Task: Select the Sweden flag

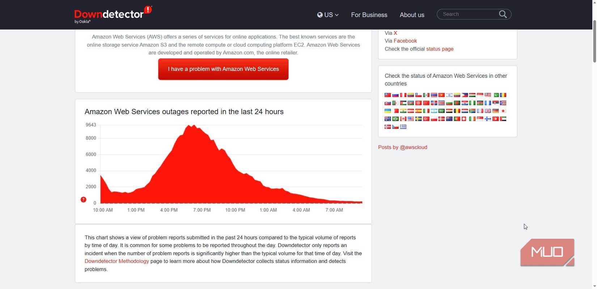Action: tap(419, 119)
